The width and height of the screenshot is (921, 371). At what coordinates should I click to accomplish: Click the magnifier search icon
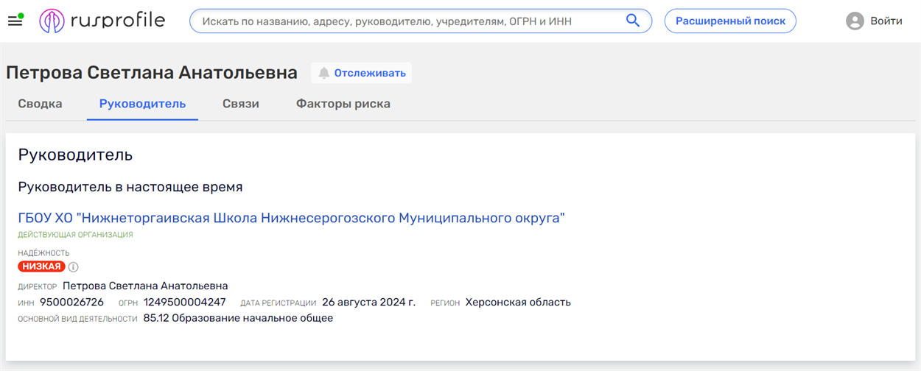632,21
